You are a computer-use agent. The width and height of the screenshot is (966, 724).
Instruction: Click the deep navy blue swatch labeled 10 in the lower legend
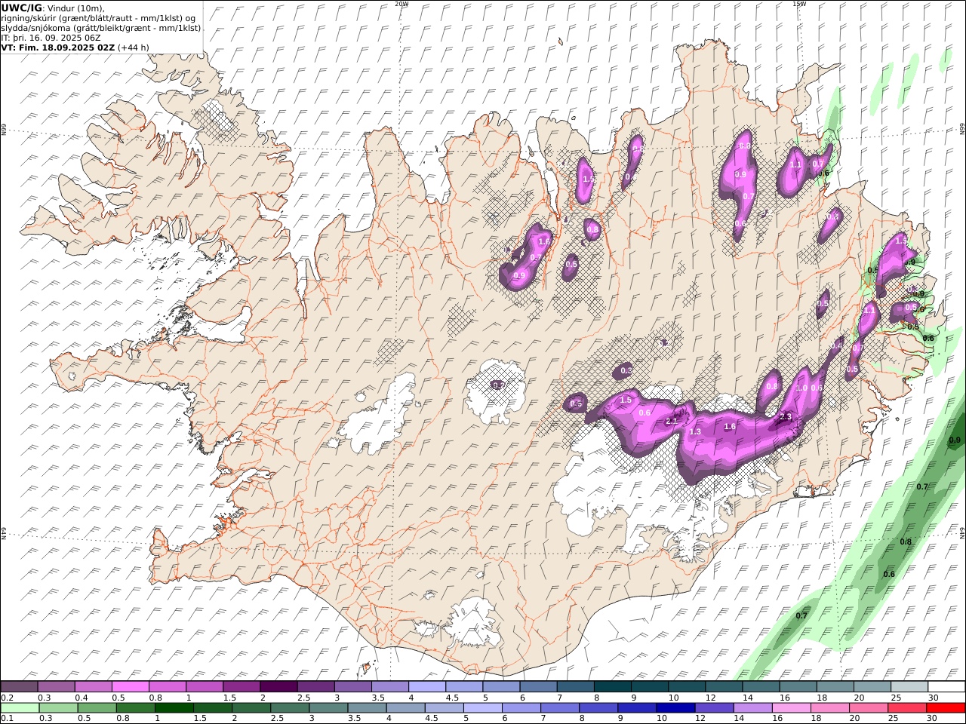675,707
